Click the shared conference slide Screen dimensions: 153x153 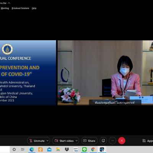[x=28, y=73]
